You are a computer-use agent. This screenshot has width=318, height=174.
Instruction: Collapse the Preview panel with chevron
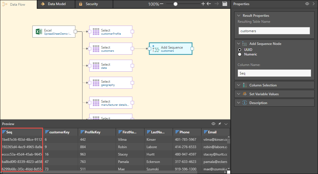(x=226, y=124)
